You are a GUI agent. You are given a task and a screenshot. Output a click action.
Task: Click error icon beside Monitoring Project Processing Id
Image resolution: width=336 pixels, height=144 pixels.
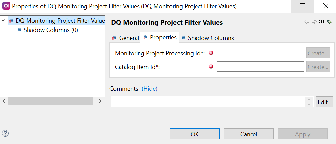pos(211,53)
